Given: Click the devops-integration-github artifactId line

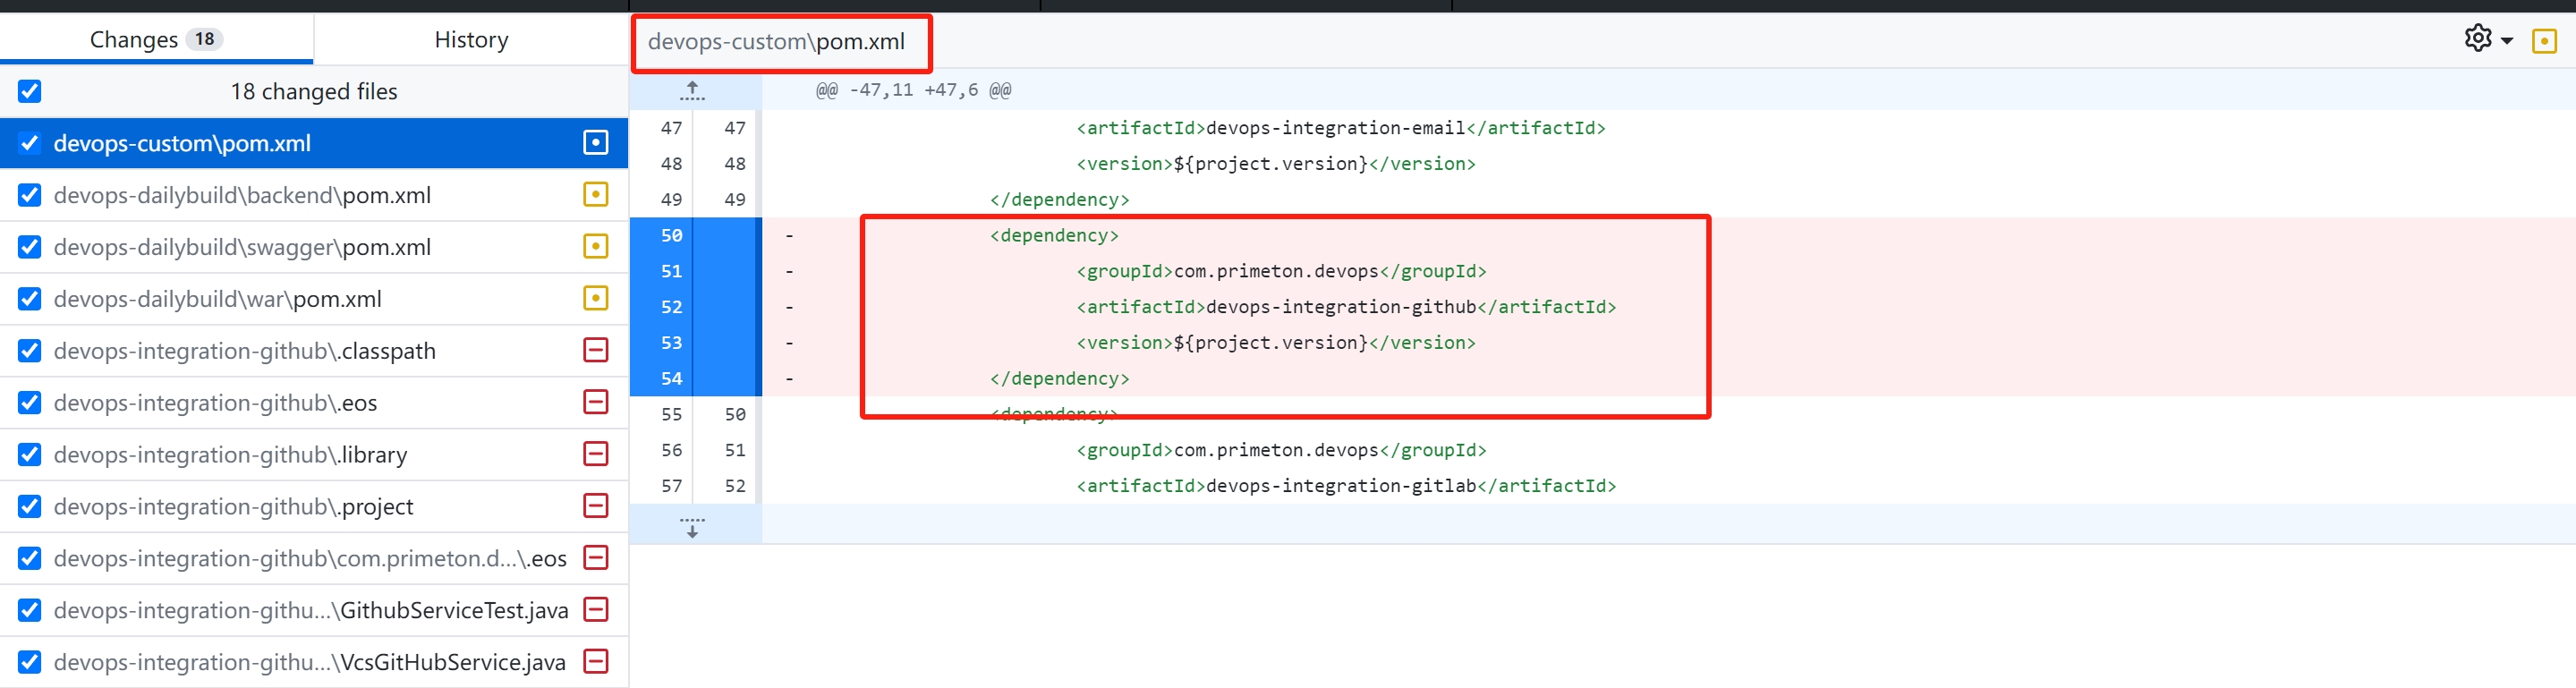Looking at the screenshot, I should [x=1346, y=307].
